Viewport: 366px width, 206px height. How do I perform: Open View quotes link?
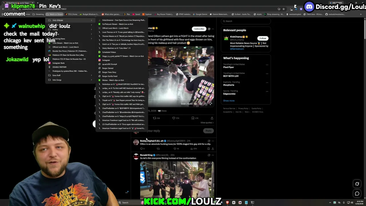click(x=207, y=123)
